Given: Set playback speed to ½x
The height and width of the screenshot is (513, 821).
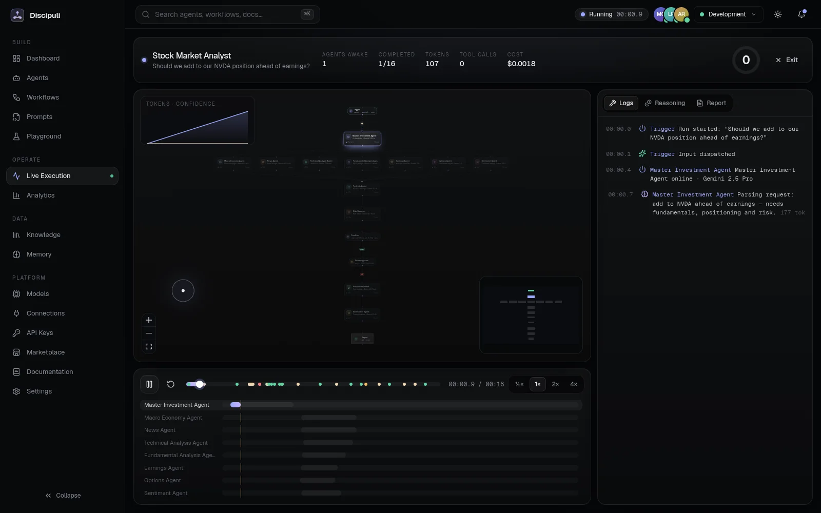Looking at the screenshot, I should click(x=519, y=384).
